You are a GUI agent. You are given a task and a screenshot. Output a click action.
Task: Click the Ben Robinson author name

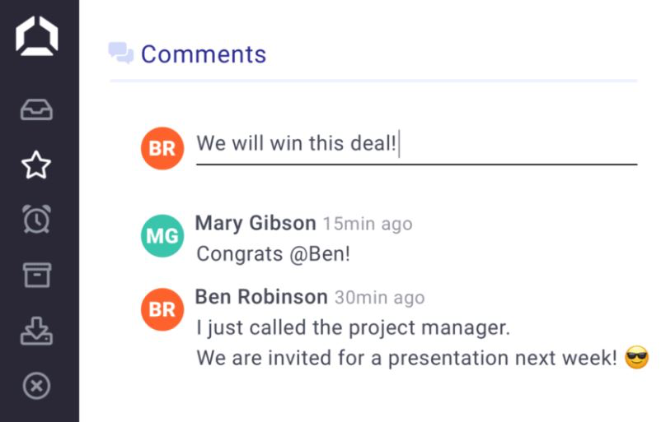pyautogui.click(x=261, y=296)
